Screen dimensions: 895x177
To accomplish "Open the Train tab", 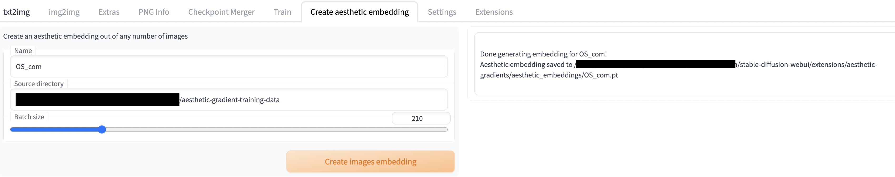I will [x=282, y=12].
